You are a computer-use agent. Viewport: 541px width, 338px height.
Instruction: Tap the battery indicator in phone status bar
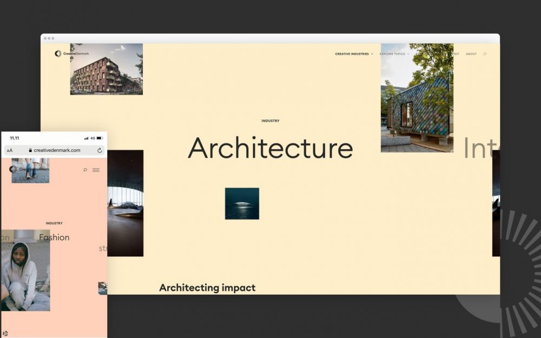coord(100,138)
